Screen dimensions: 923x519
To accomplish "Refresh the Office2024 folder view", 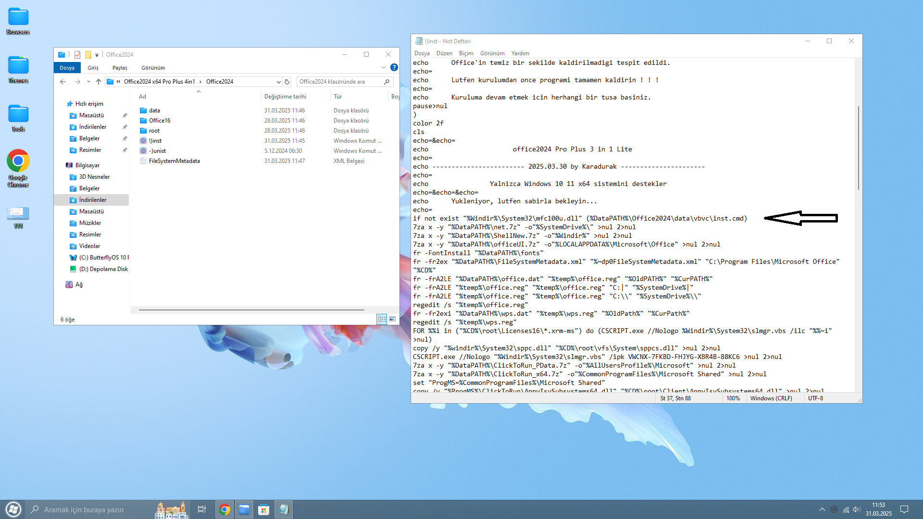I will (287, 82).
